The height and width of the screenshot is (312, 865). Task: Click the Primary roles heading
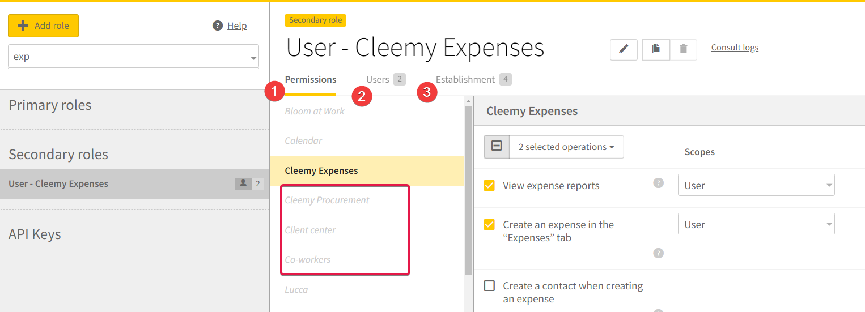[x=50, y=105]
